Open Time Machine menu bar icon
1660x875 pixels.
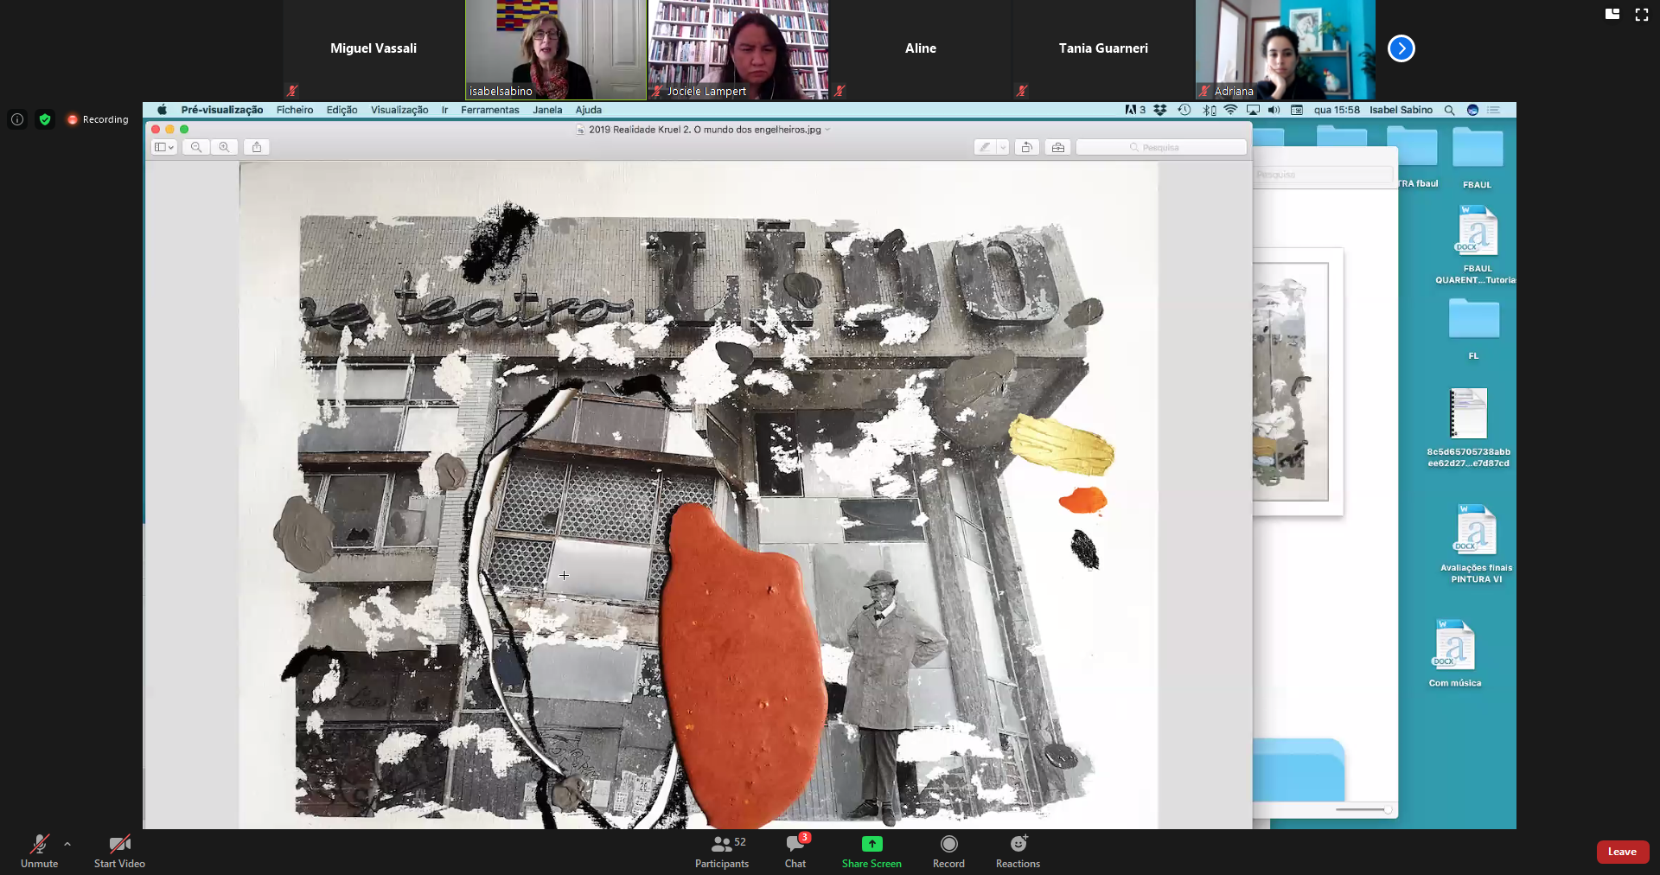coord(1184,110)
